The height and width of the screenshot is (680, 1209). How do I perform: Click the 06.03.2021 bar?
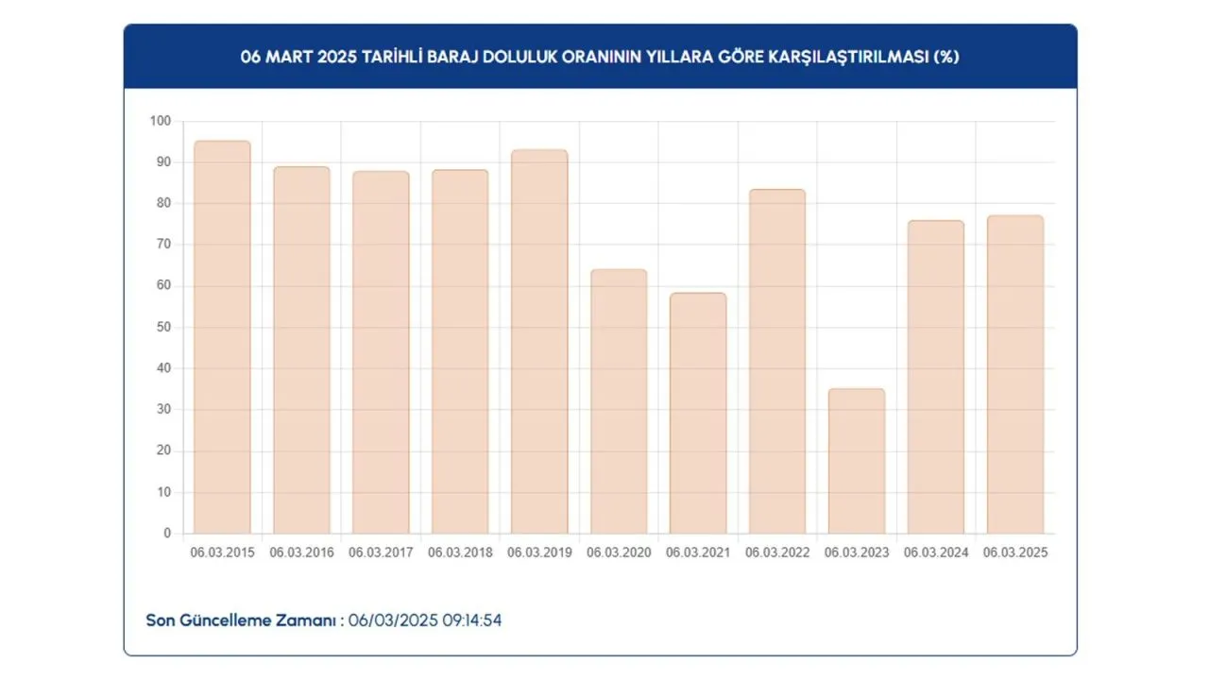click(698, 413)
